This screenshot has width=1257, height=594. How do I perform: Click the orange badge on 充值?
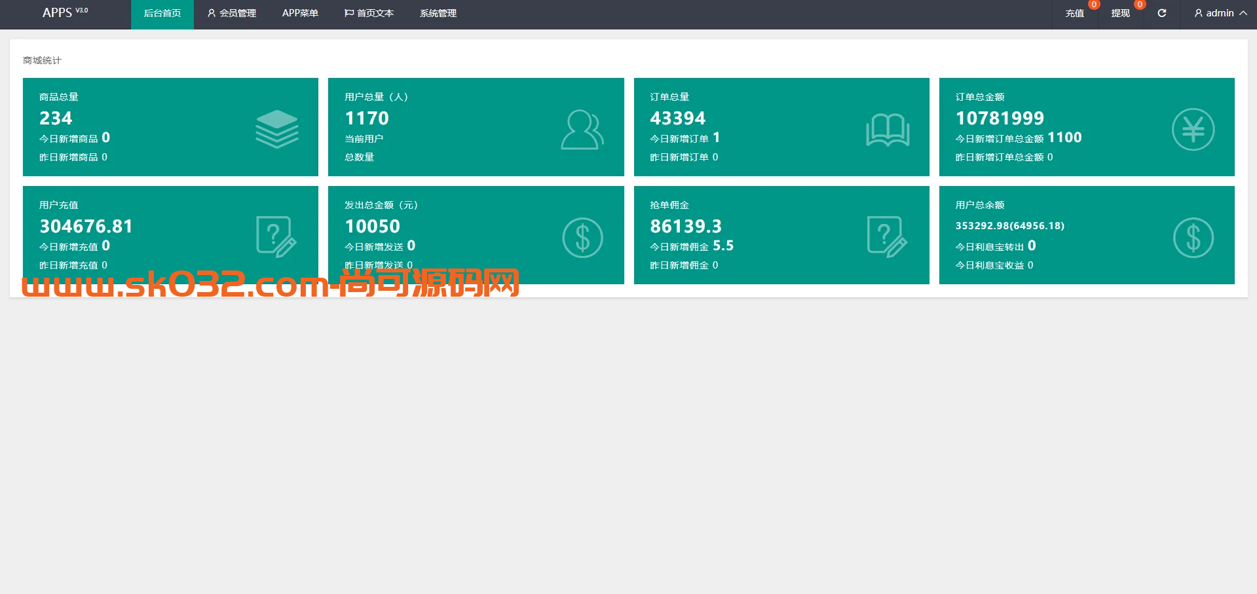[1093, 5]
